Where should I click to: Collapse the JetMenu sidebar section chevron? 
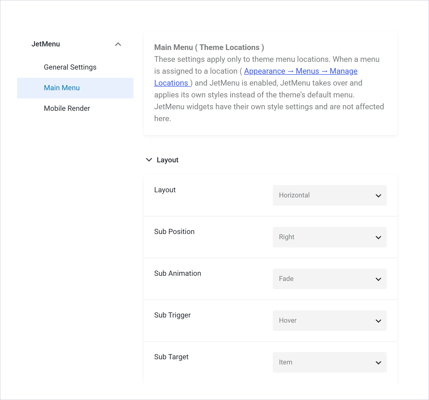[118, 44]
